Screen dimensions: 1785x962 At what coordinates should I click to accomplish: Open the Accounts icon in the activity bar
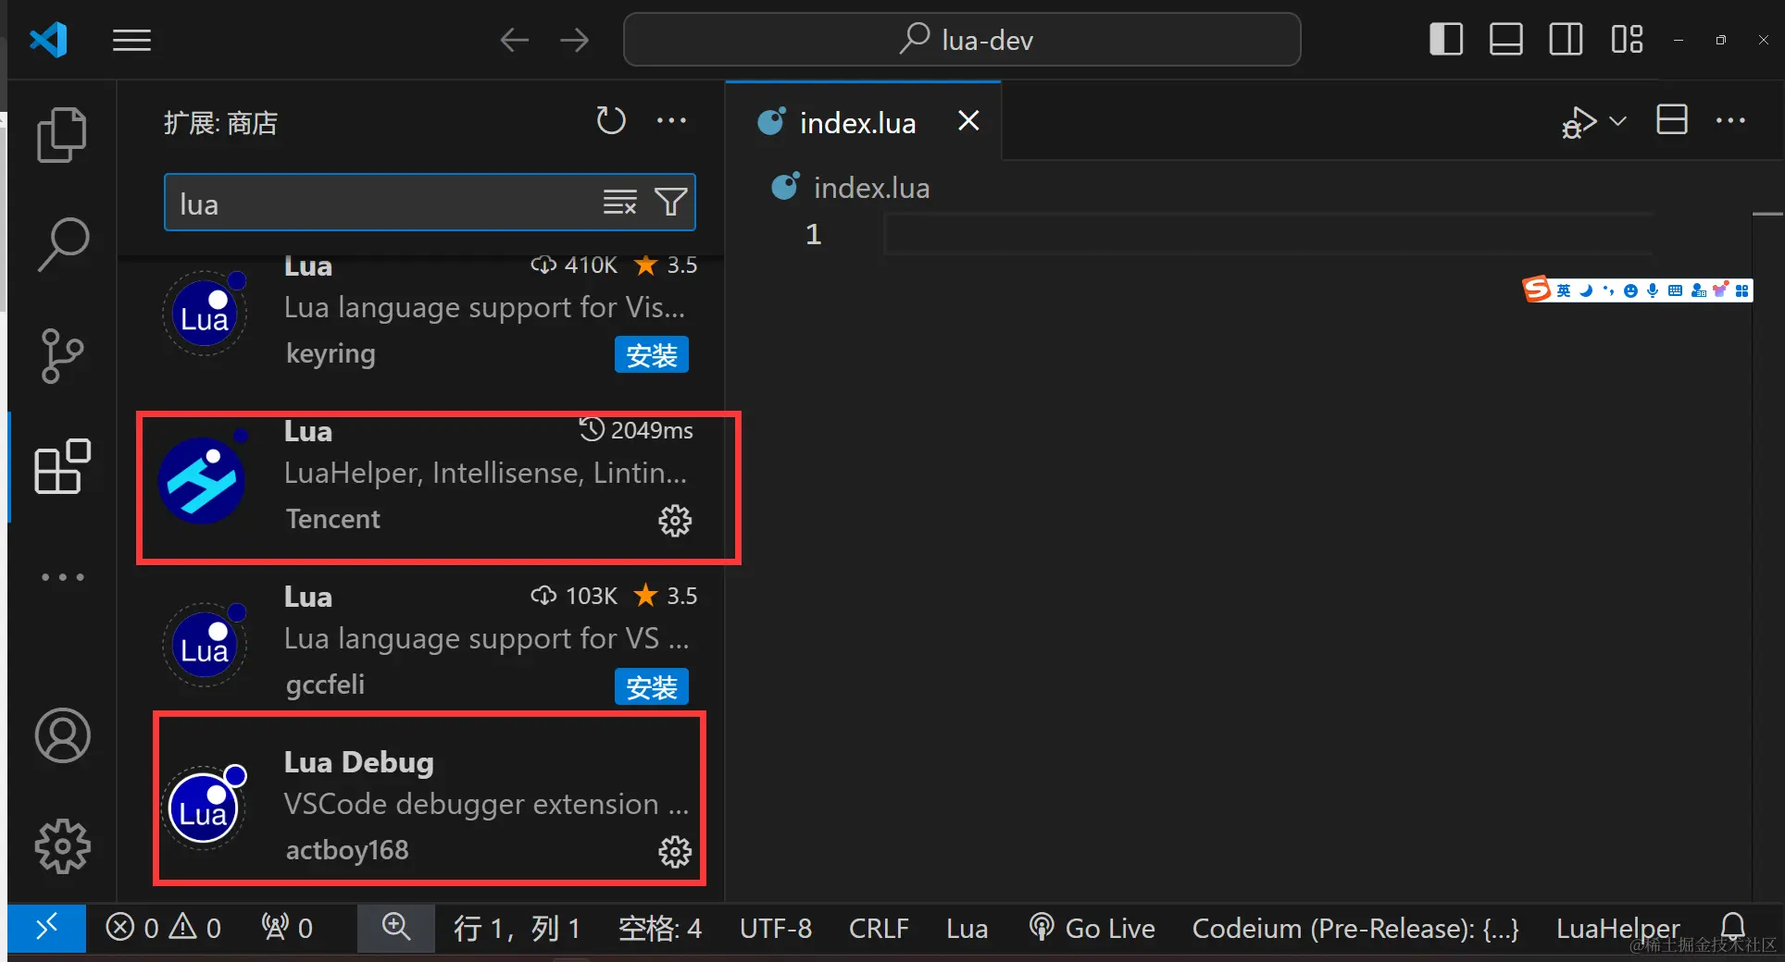pos(61,735)
